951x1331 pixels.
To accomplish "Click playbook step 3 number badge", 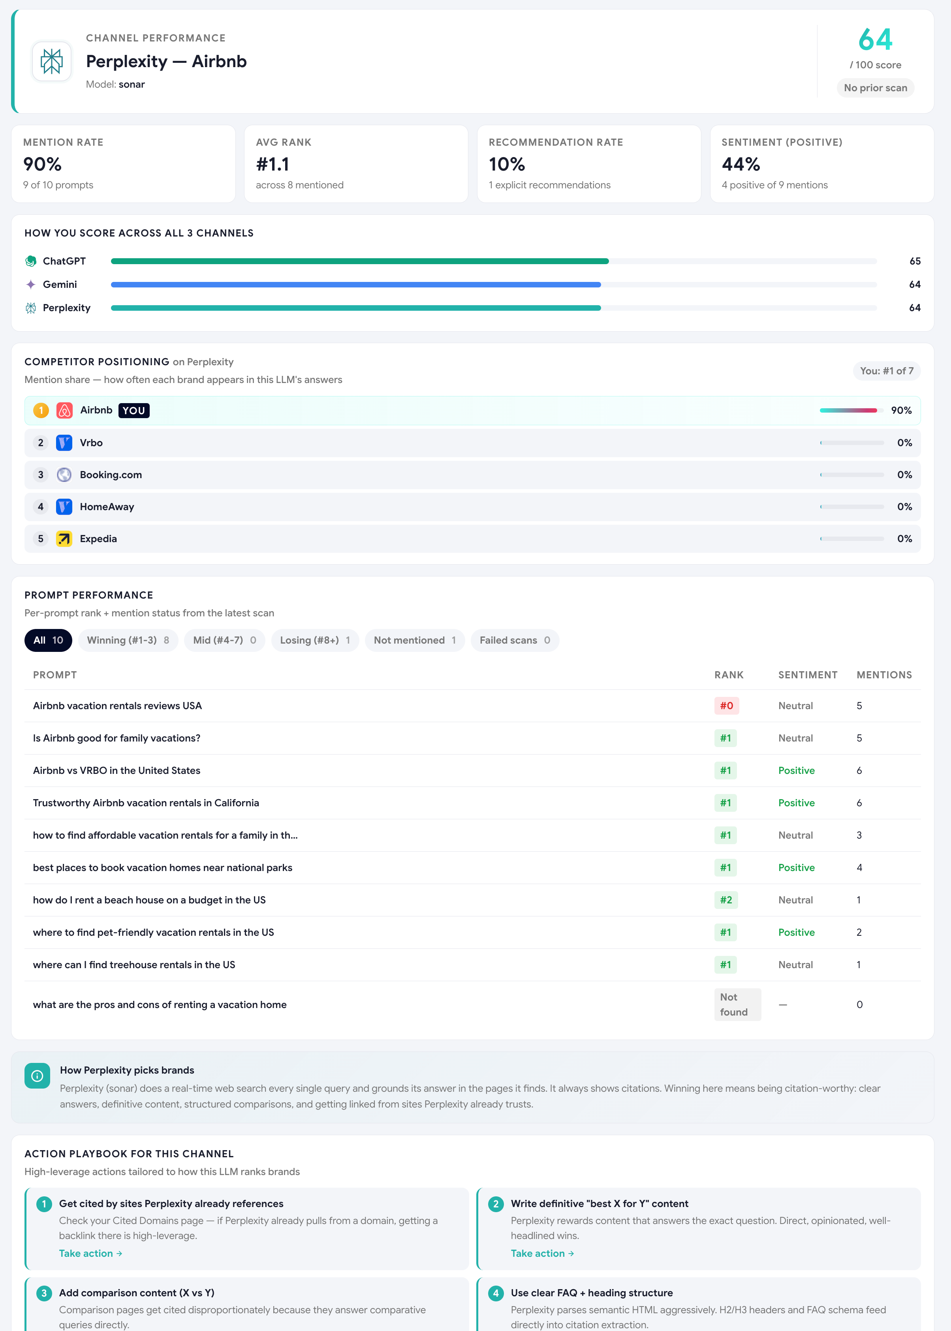I will tap(44, 1293).
